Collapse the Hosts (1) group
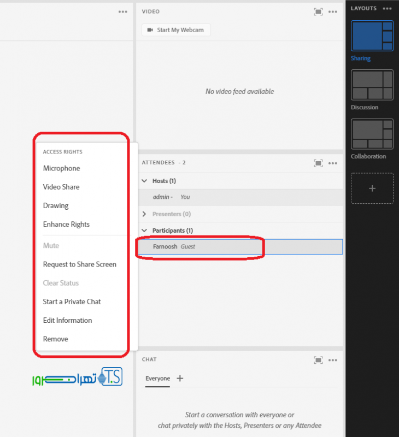Image resolution: width=399 pixels, height=437 pixels. tap(144, 181)
